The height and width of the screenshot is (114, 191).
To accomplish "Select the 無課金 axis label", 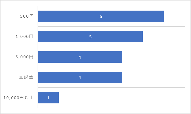I will 26,77.
